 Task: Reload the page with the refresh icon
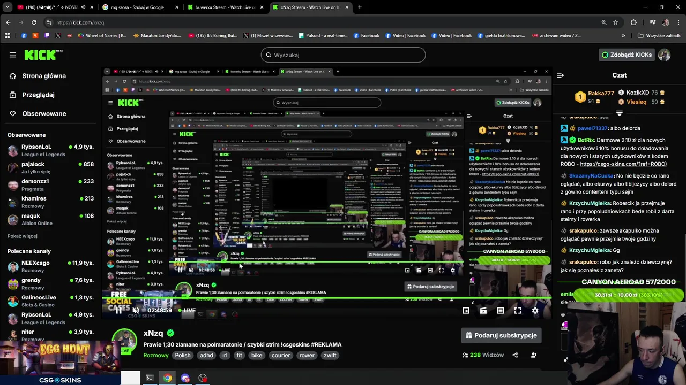pyautogui.click(x=34, y=22)
